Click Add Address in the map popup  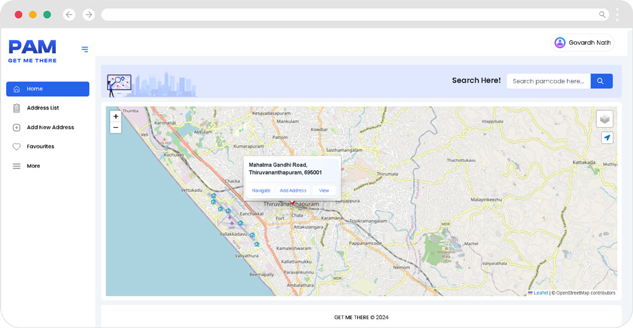[x=293, y=191]
